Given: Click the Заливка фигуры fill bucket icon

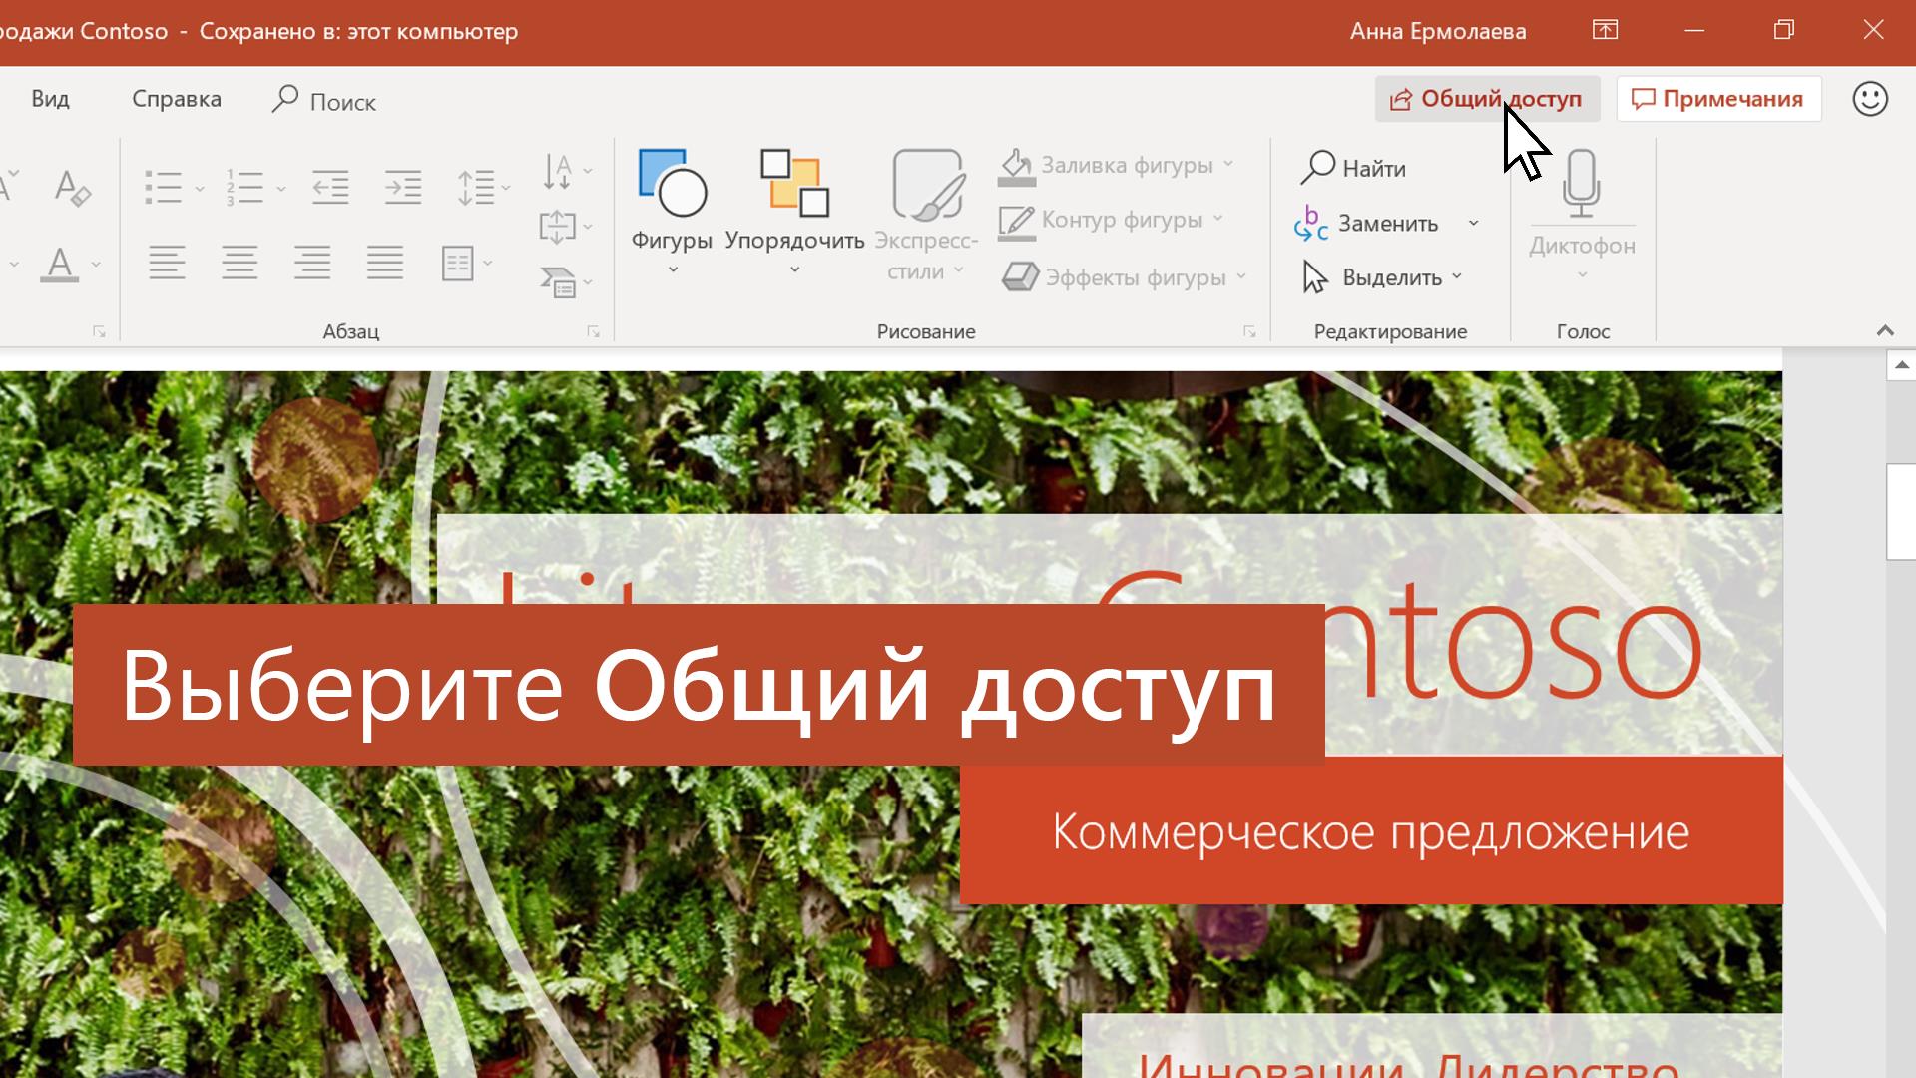Looking at the screenshot, I should click(x=1016, y=166).
